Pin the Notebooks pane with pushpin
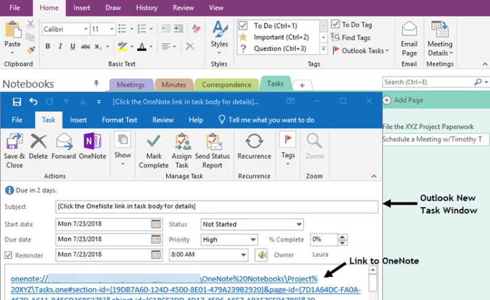490x300 pixels. click(96, 83)
